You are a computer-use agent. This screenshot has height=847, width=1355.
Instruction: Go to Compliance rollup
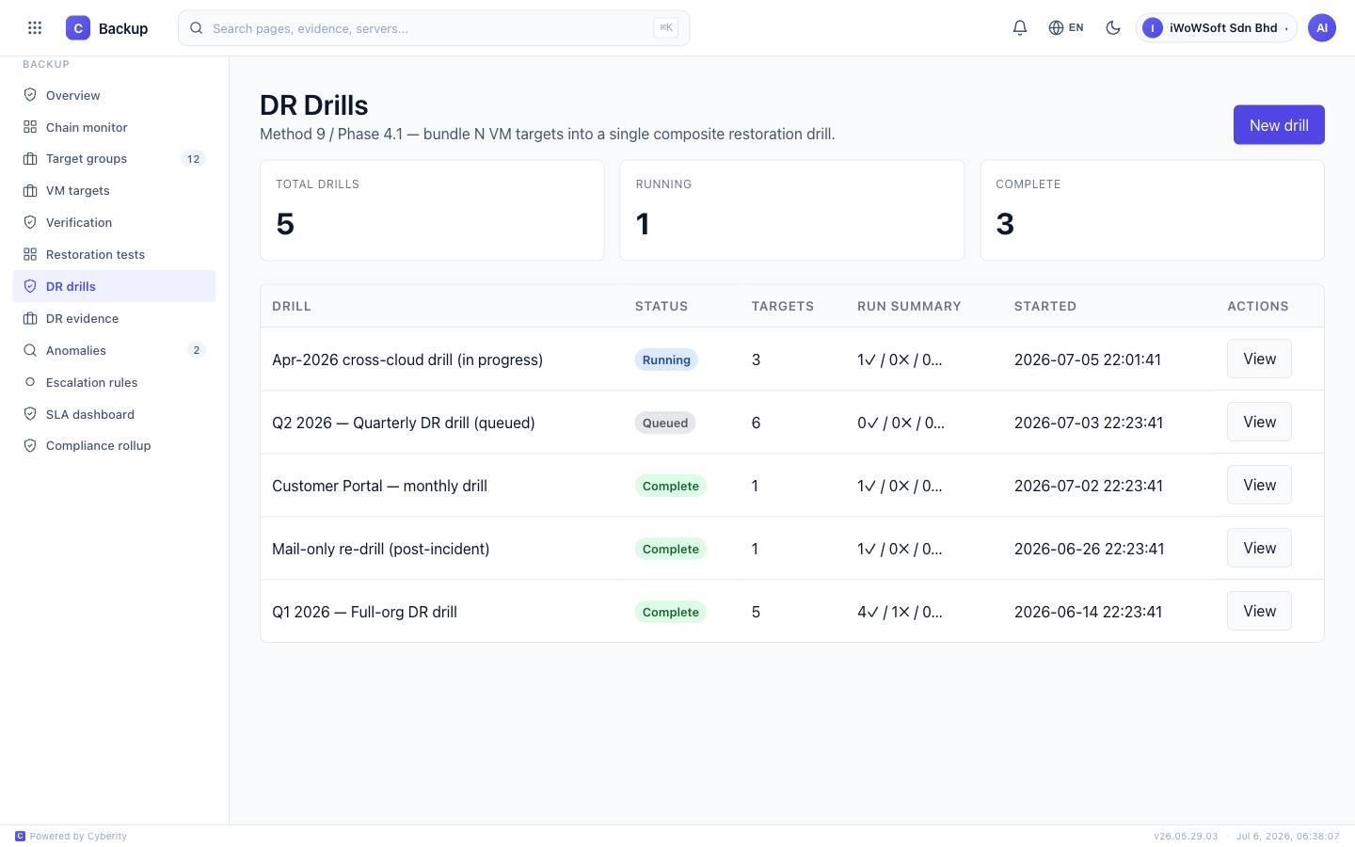click(114, 446)
